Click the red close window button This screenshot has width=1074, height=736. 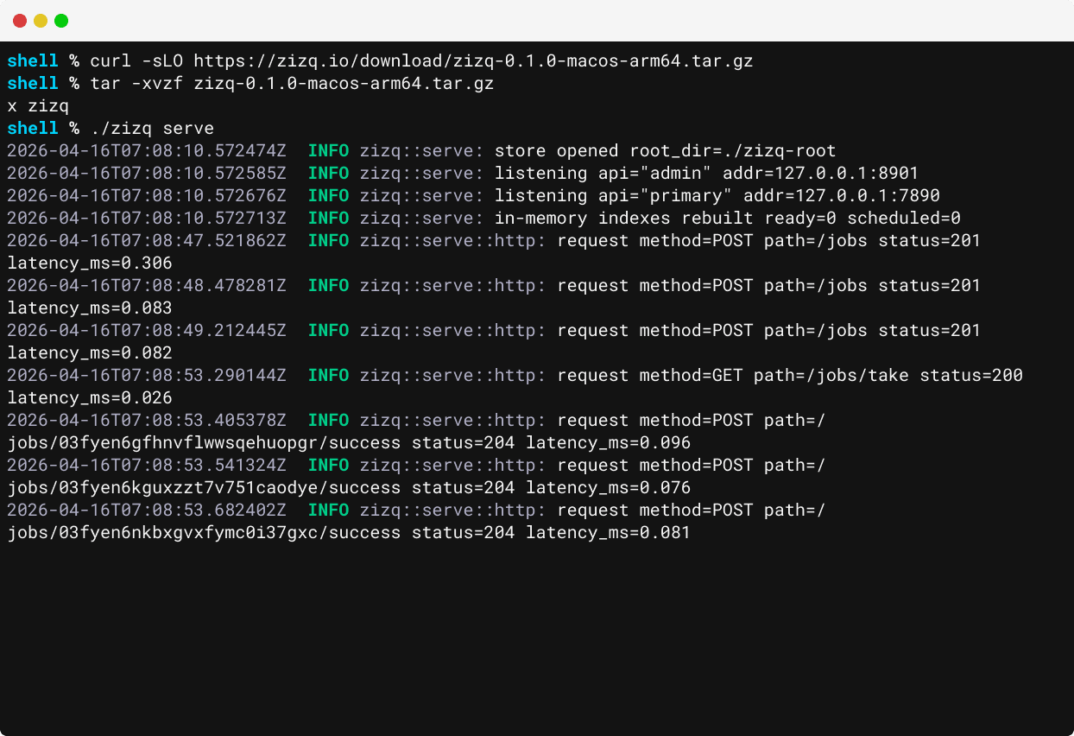20,21
